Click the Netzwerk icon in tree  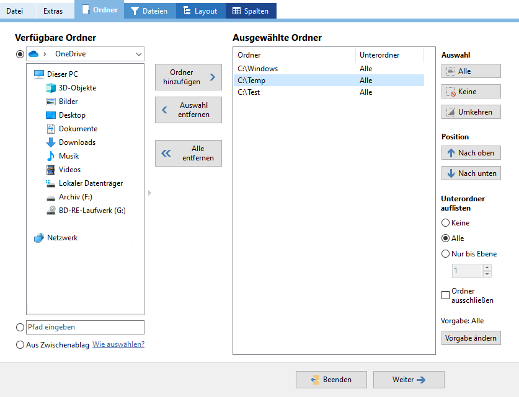click(39, 238)
